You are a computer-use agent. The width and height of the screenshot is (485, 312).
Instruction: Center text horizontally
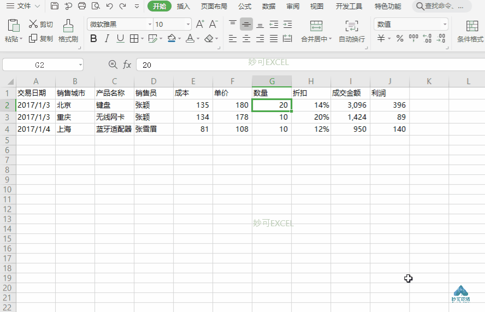point(246,39)
